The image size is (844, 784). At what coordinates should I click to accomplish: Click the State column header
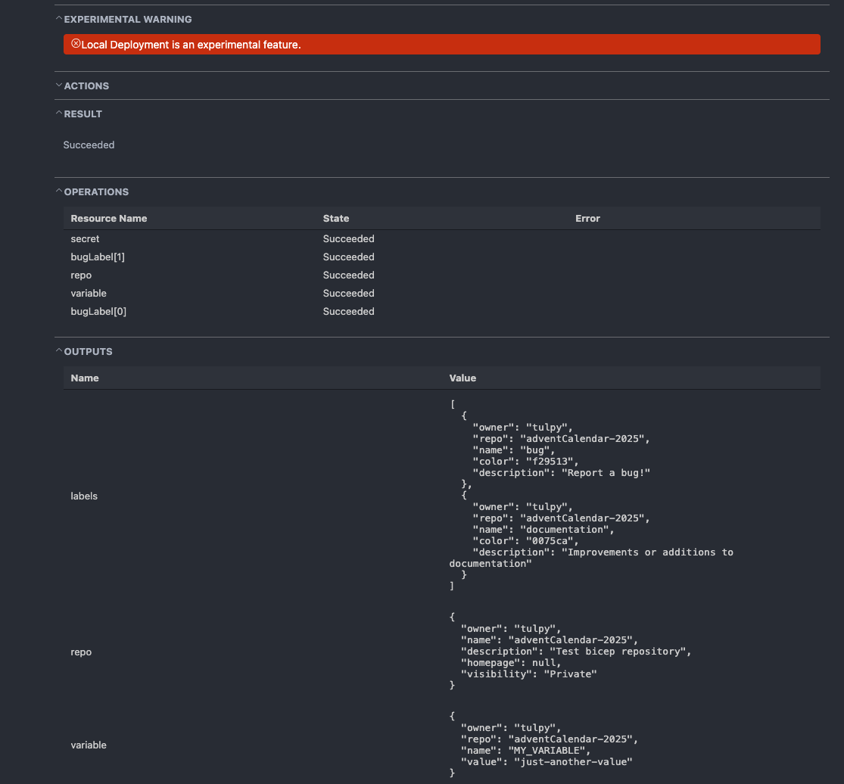(336, 219)
